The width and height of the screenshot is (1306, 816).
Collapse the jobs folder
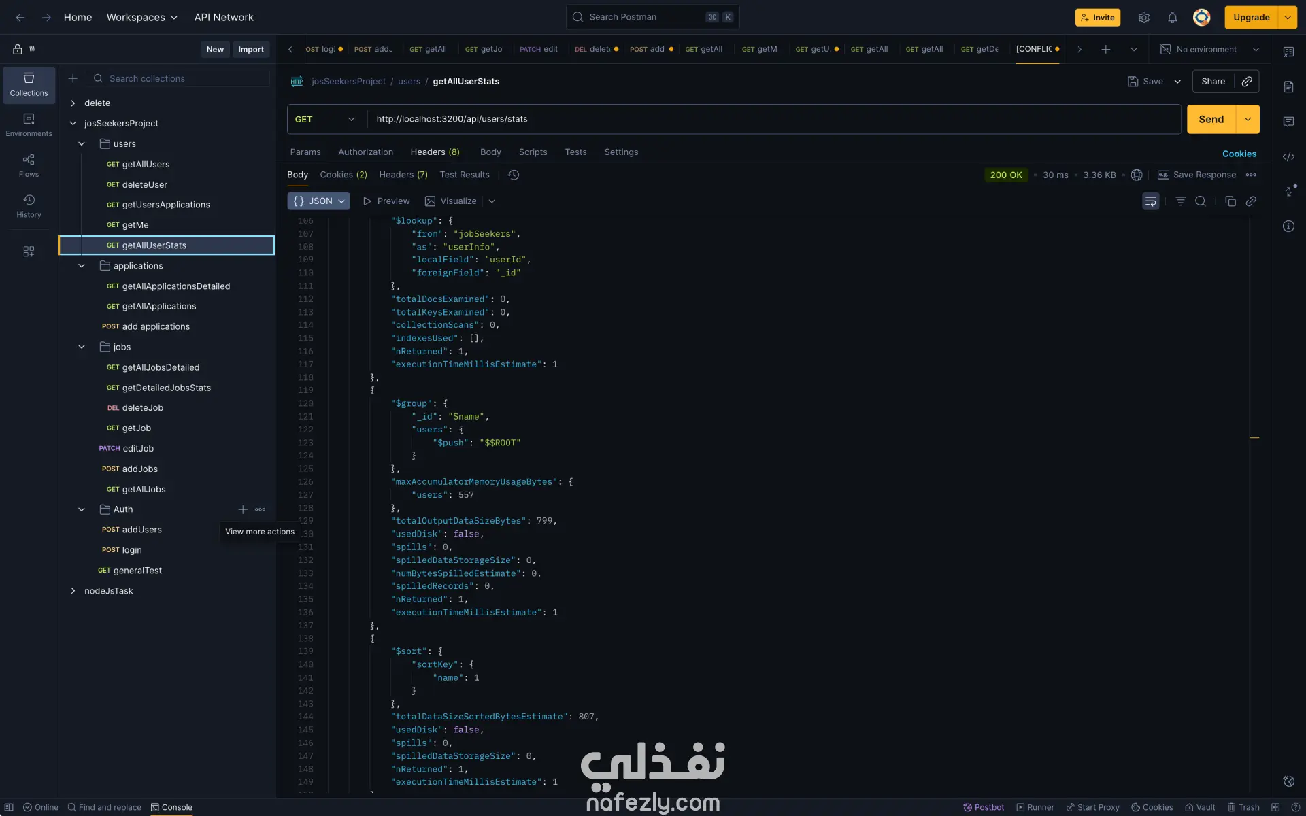(82, 347)
